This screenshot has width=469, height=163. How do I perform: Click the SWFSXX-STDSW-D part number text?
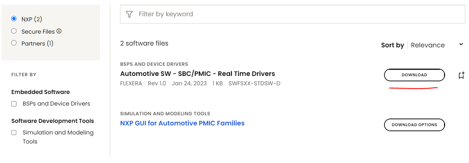click(x=254, y=83)
